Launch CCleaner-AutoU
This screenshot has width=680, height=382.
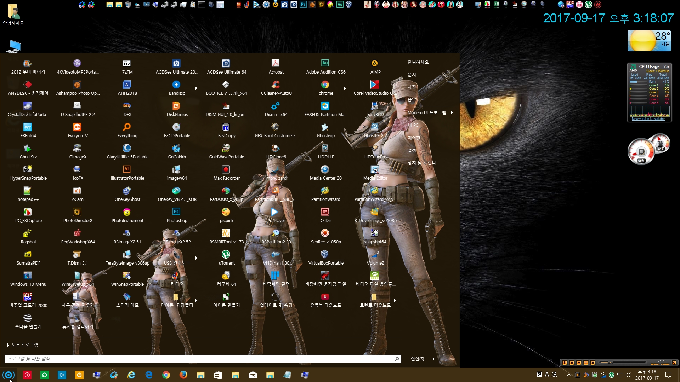tap(276, 88)
